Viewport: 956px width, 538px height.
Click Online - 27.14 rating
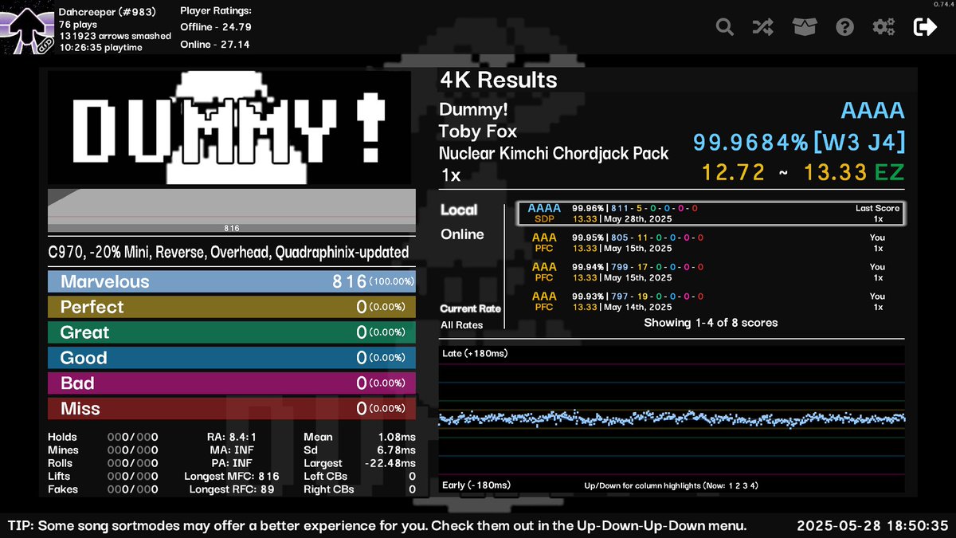[215, 45]
